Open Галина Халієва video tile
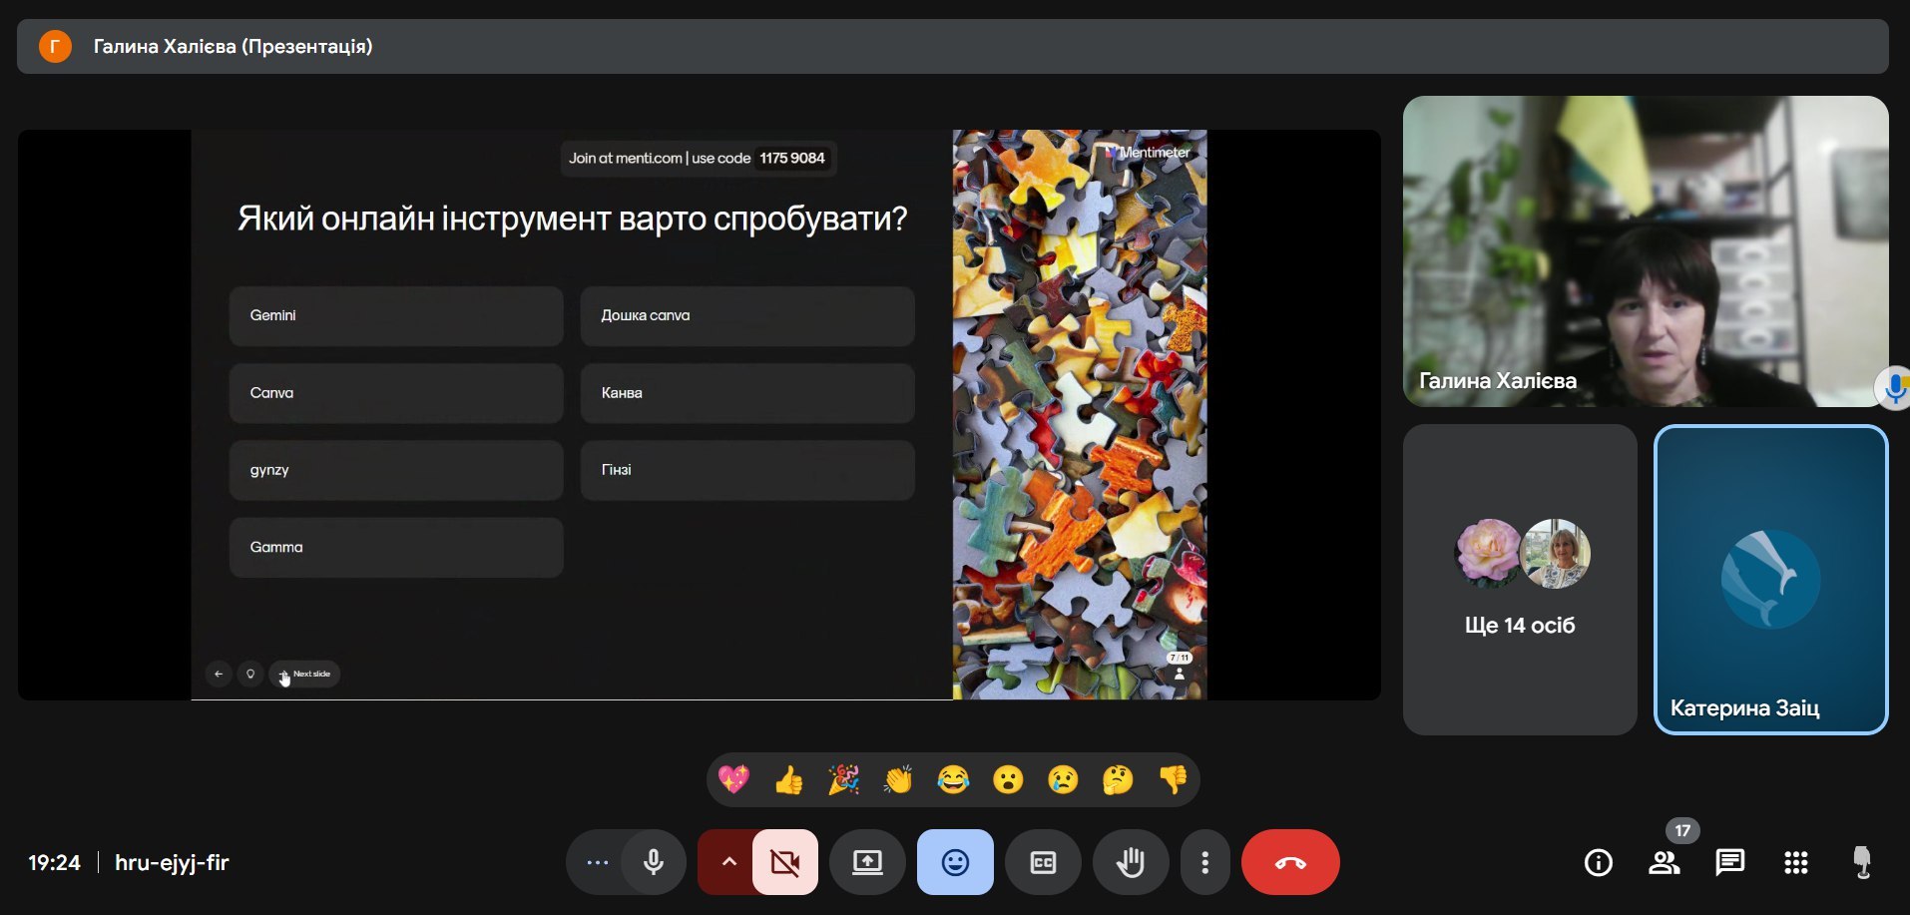This screenshot has width=1910, height=915. tap(1645, 250)
